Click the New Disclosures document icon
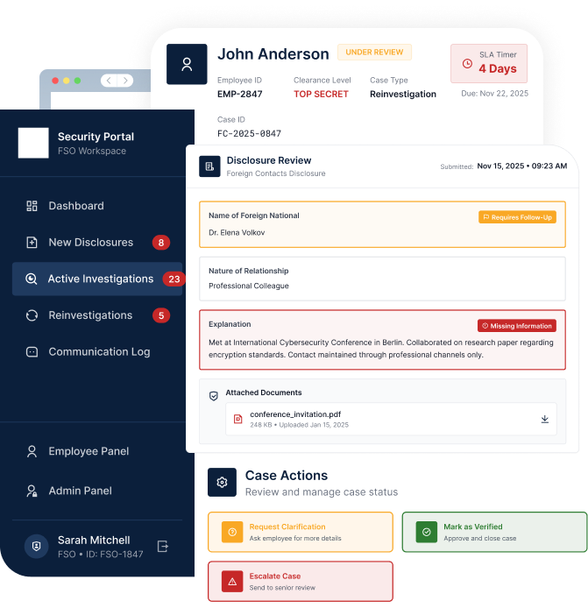 (x=32, y=243)
